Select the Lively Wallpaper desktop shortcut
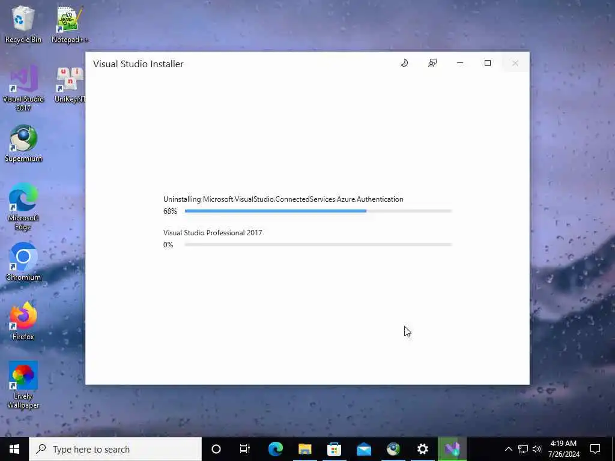The height and width of the screenshot is (461, 615). point(23,385)
